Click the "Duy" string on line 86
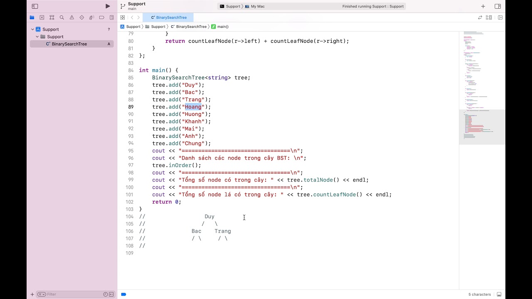The width and height of the screenshot is (532, 299). pyautogui.click(x=190, y=85)
